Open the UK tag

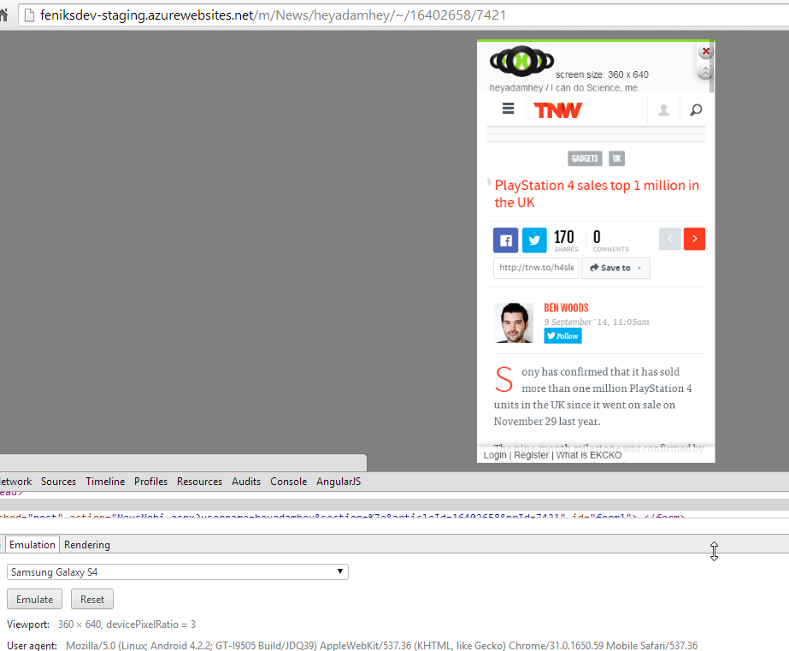(616, 158)
